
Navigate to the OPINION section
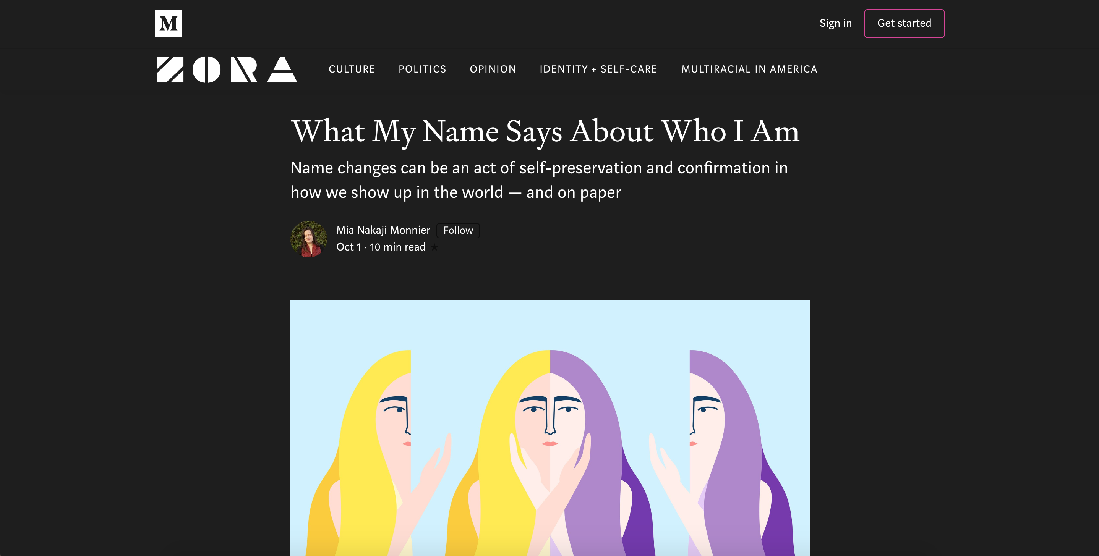pos(493,69)
